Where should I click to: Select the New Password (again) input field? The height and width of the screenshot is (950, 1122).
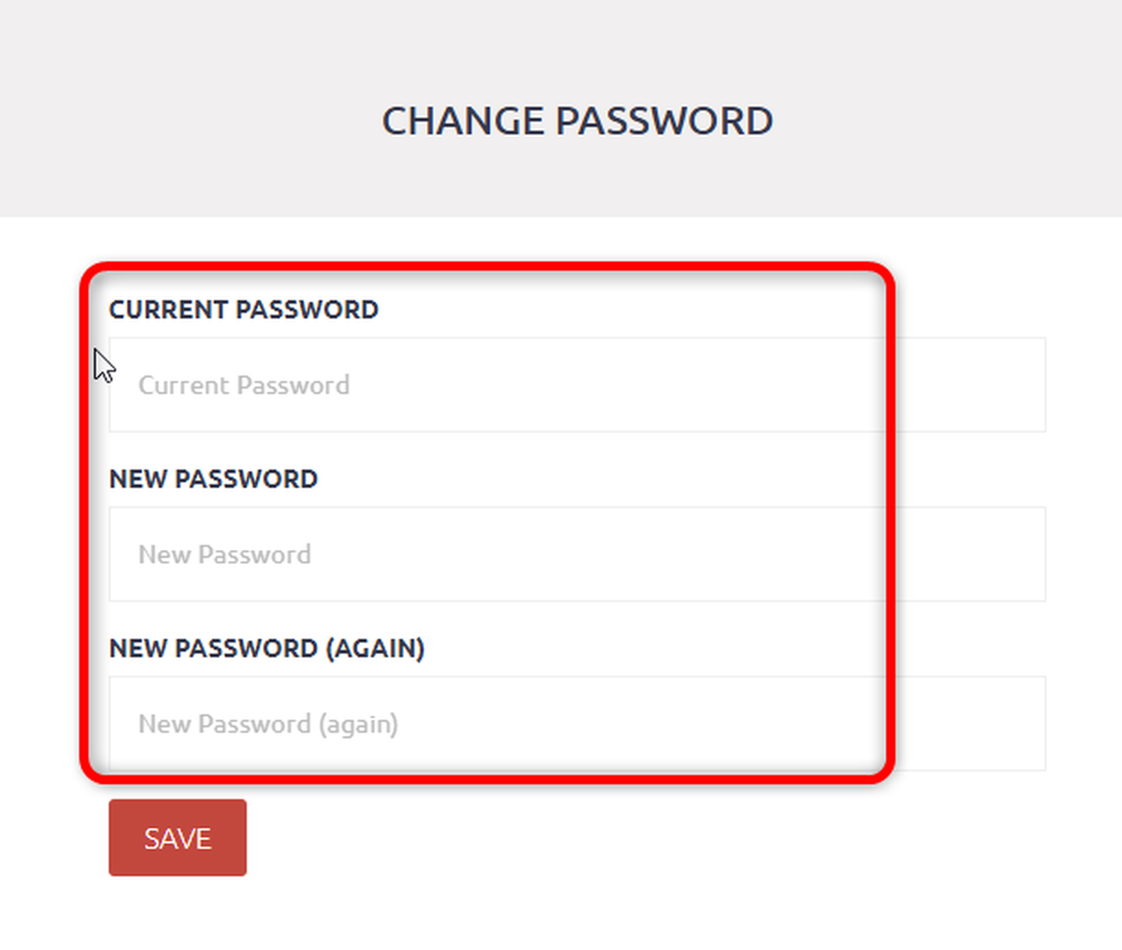575,723
